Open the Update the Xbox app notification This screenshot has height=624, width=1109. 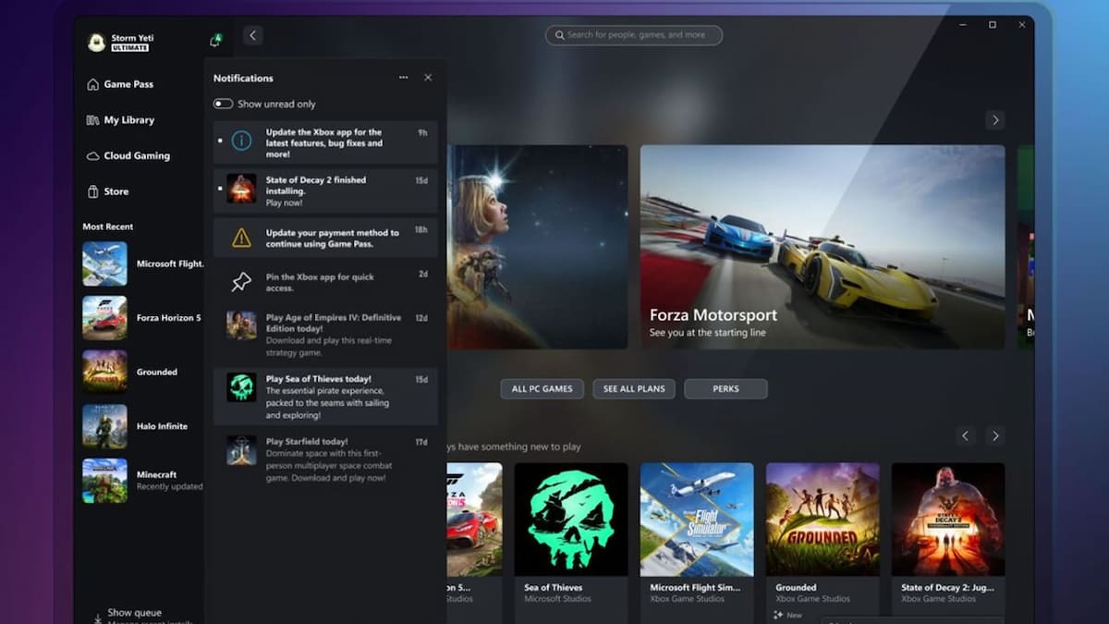coord(325,143)
